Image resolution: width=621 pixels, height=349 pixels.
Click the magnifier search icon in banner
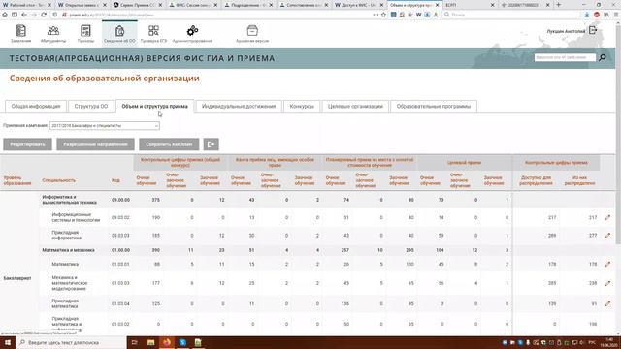click(603, 58)
